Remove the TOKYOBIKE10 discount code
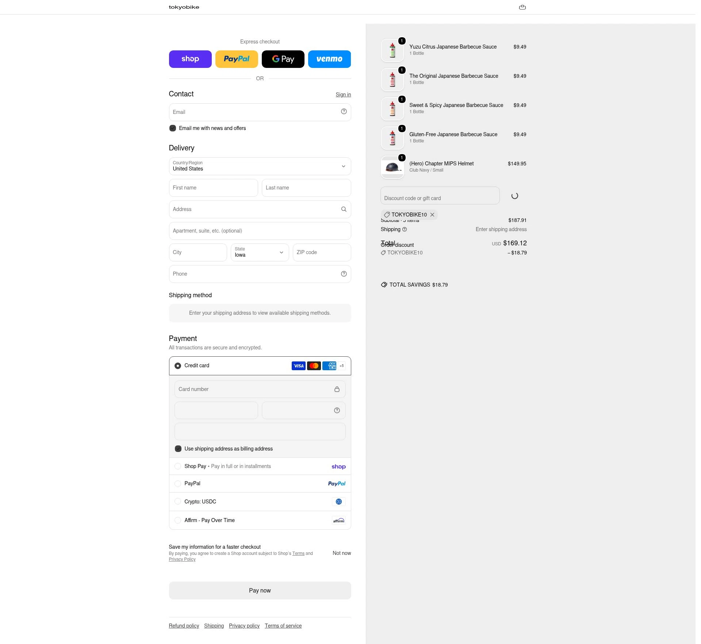Viewport: 701px width, 644px height. tap(432, 215)
